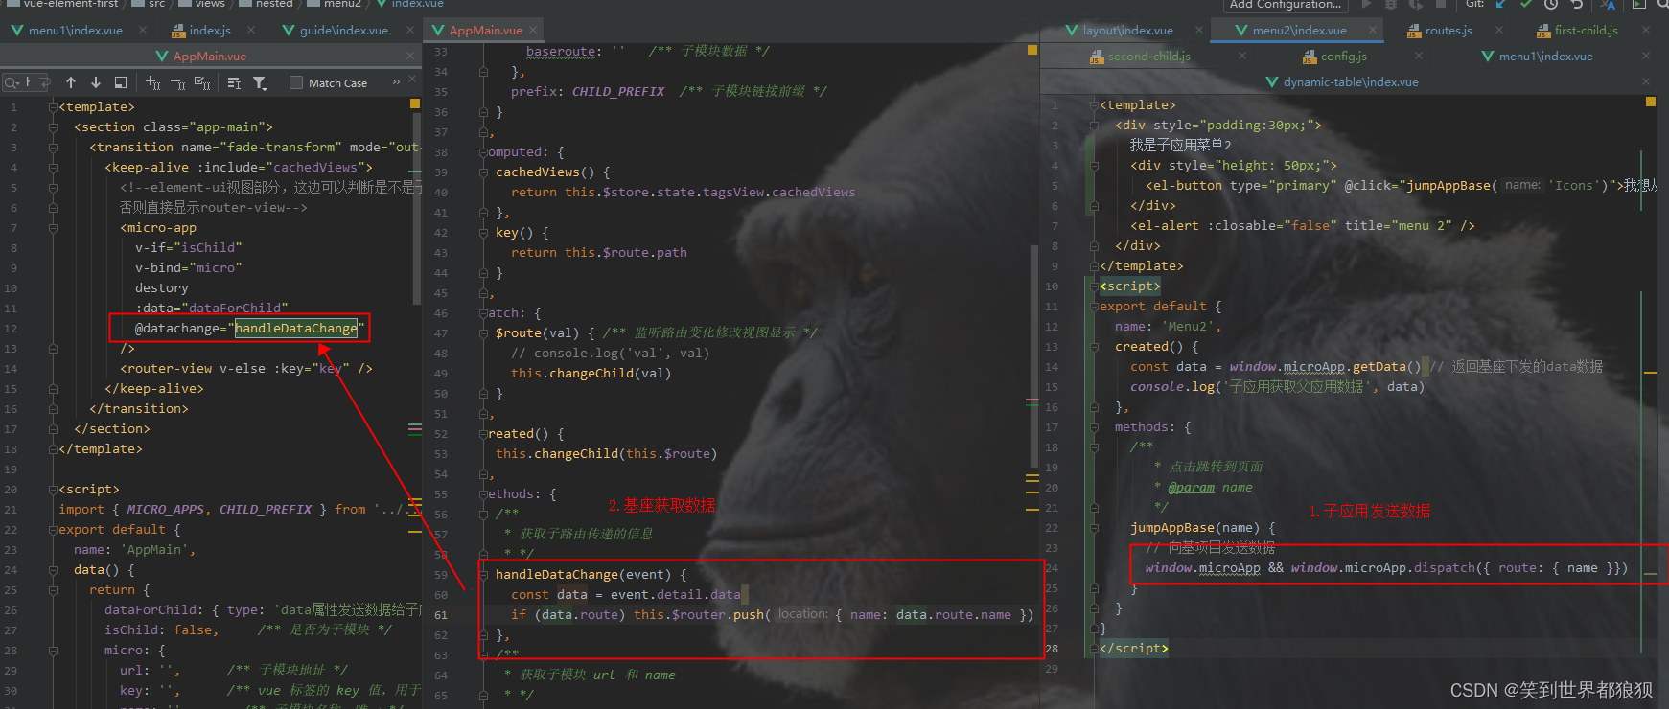1669x709 pixels.
Task: Show more find options chevron
Action: 396,83
